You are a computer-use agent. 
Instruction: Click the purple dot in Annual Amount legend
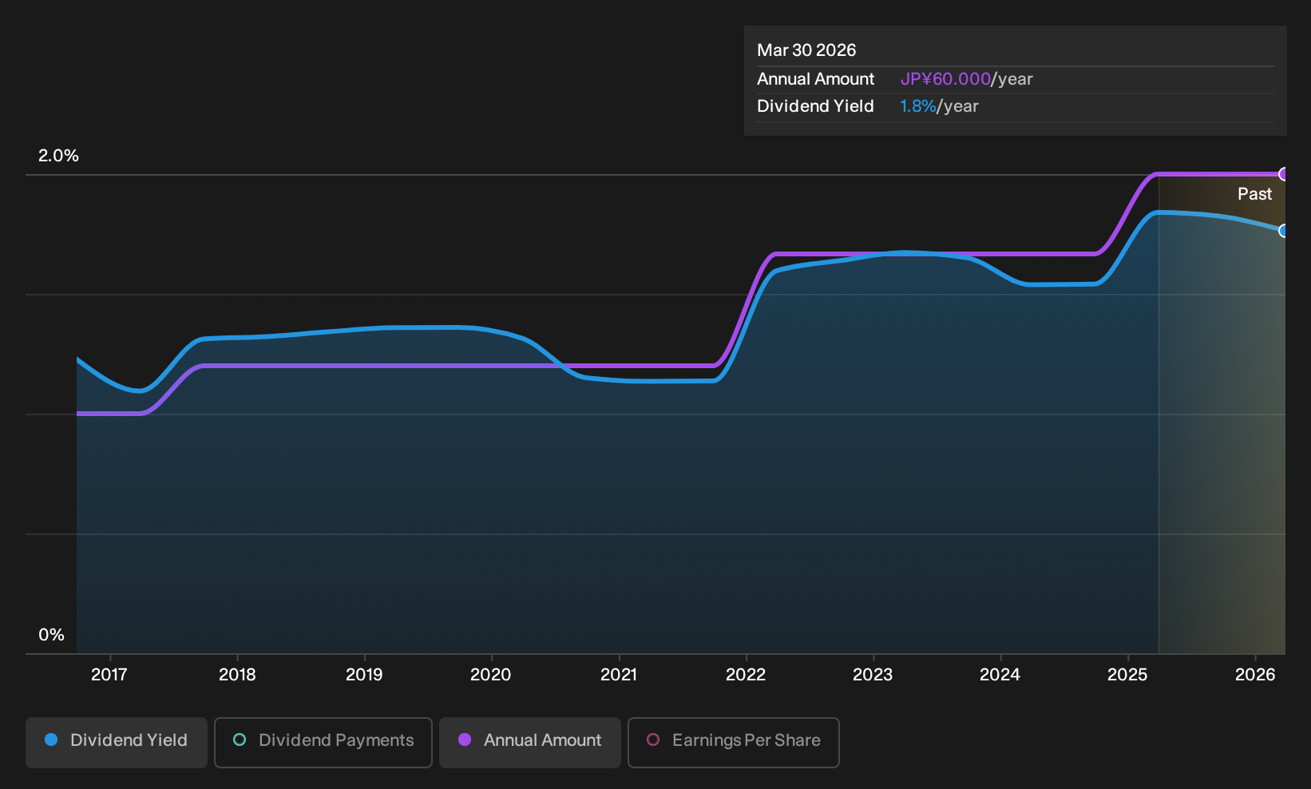click(465, 740)
